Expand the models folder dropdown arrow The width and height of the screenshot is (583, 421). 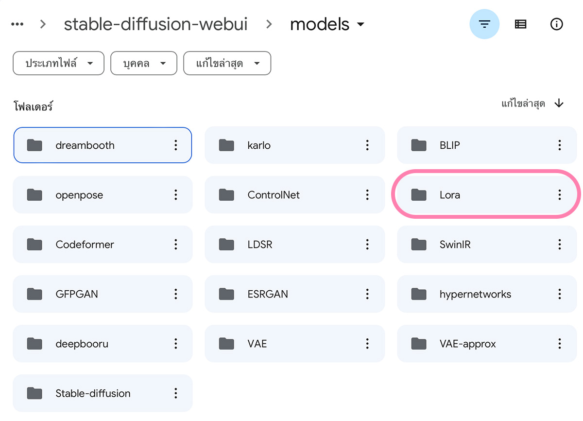pyautogui.click(x=360, y=24)
